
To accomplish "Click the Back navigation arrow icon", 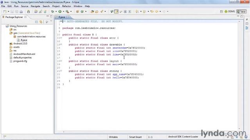I will click(157, 12).
